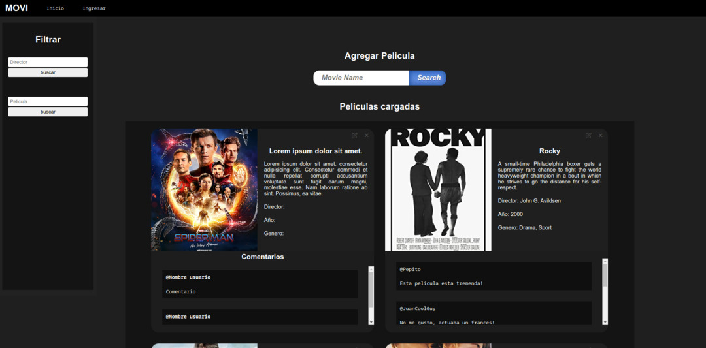Click the @JuanCoolGuy comment username

click(417, 308)
